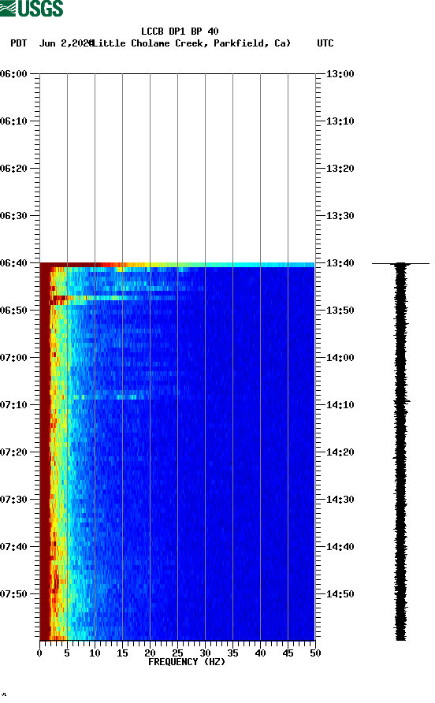Click the '14:00' UTC time label

(340, 358)
